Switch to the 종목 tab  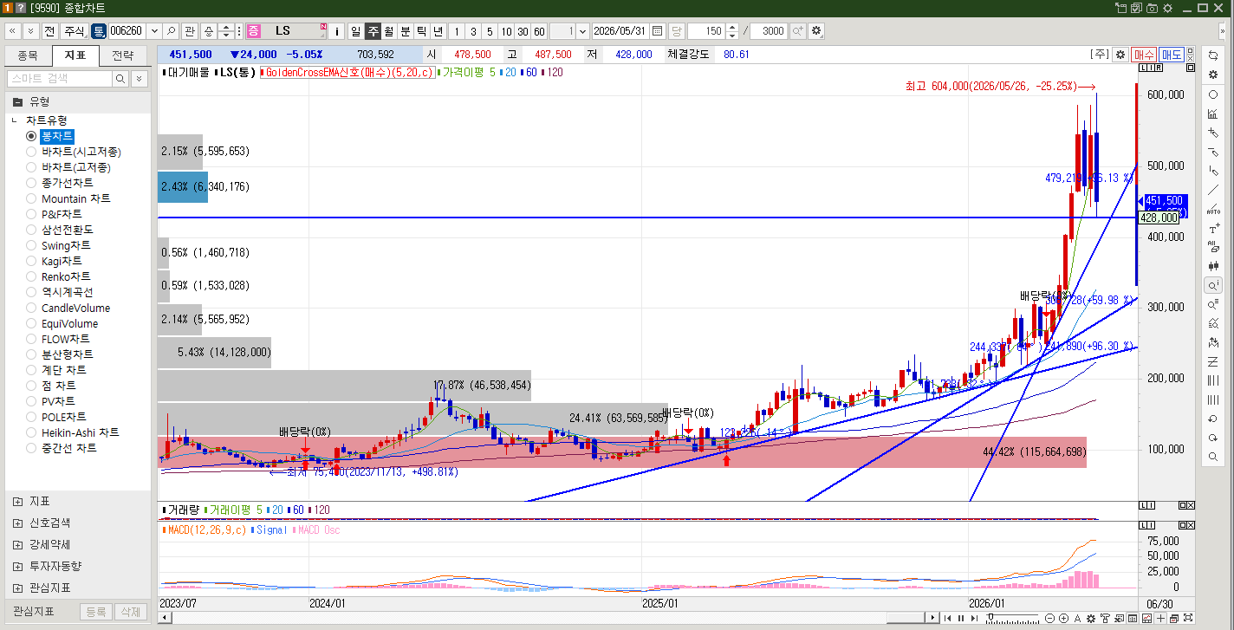coord(28,55)
